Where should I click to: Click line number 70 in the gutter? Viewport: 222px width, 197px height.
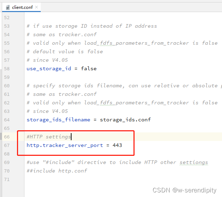7,171
